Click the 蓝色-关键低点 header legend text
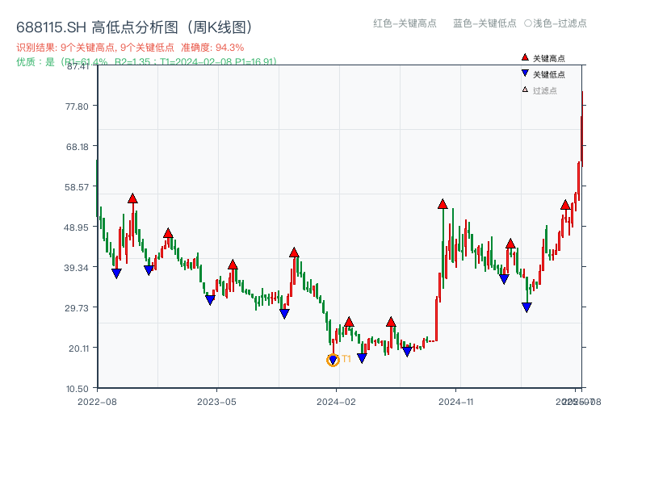 (484, 23)
